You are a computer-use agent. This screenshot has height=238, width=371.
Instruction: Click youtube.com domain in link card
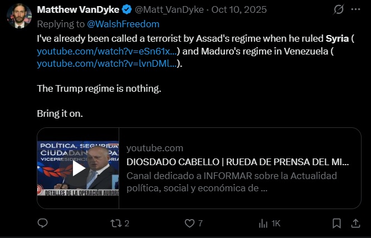coord(154,148)
